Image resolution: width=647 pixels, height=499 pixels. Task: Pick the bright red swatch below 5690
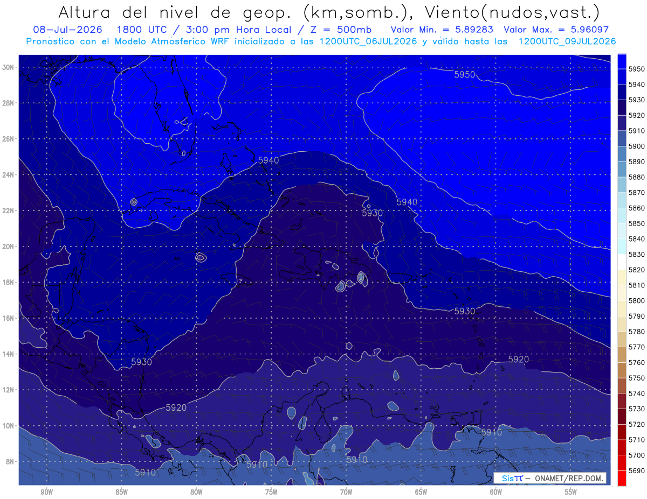[x=622, y=478]
